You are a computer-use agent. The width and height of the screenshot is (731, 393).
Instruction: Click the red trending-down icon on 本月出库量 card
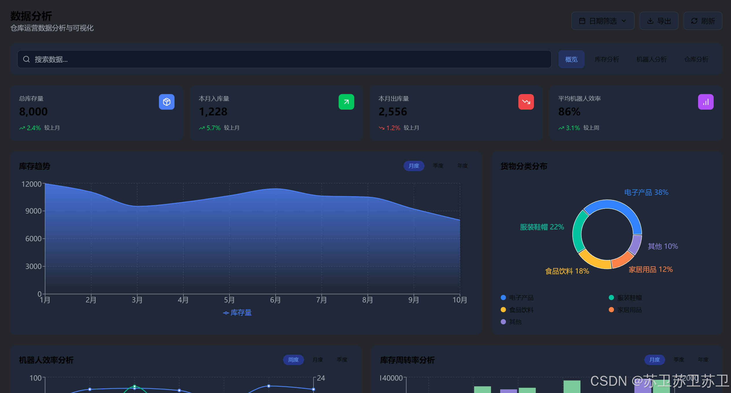(x=526, y=102)
